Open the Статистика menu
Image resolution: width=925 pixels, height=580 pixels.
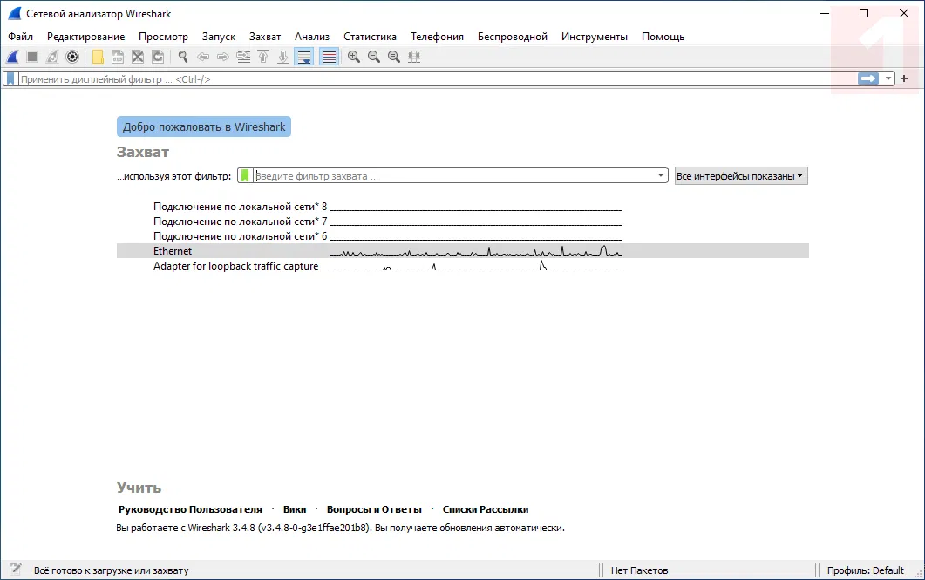point(370,37)
